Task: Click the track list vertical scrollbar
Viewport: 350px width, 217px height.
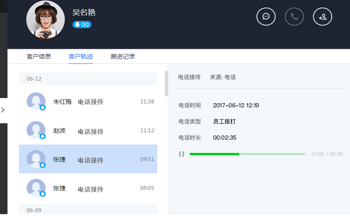Action: (166, 83)
